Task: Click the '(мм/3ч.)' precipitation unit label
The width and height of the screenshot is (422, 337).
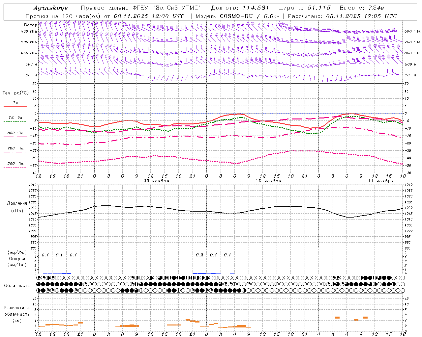Action: [17, 252]
